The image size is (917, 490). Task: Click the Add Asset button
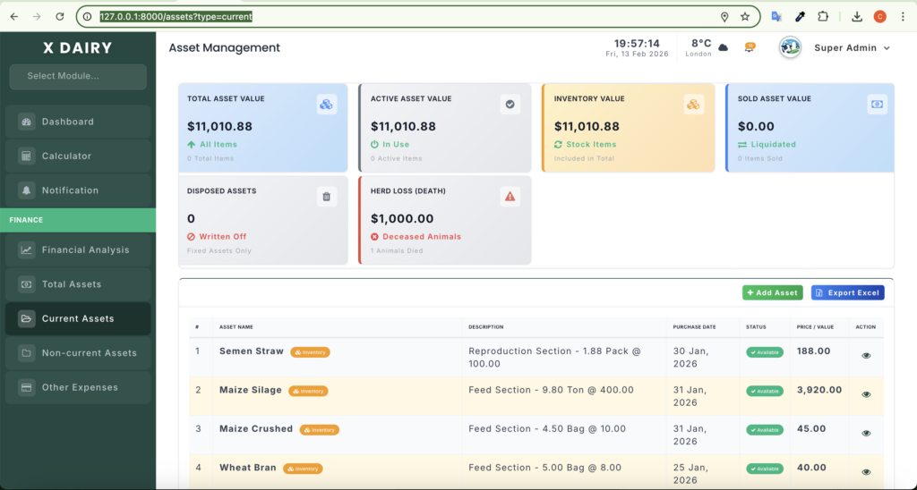[x=772, y=292]
